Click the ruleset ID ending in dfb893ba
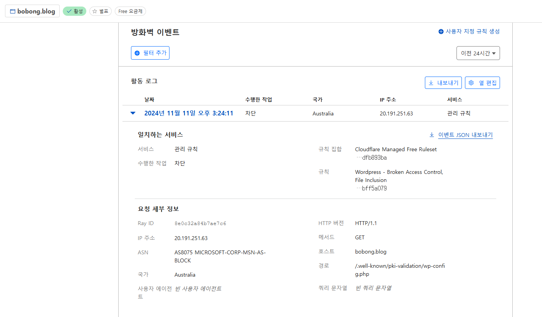 point(371,157)
